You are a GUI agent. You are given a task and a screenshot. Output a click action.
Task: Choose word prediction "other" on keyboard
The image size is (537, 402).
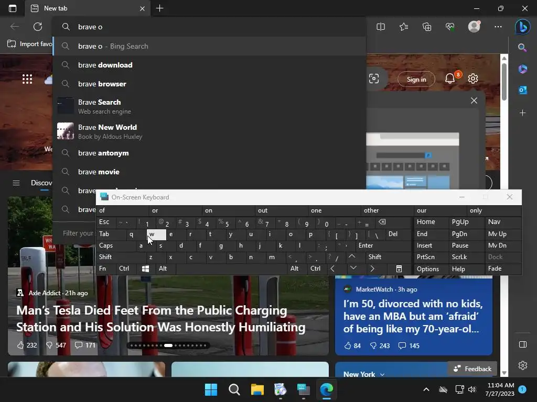(387, 210)
